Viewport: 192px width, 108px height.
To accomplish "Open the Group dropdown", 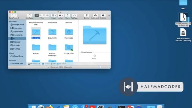I will (54, 15).
